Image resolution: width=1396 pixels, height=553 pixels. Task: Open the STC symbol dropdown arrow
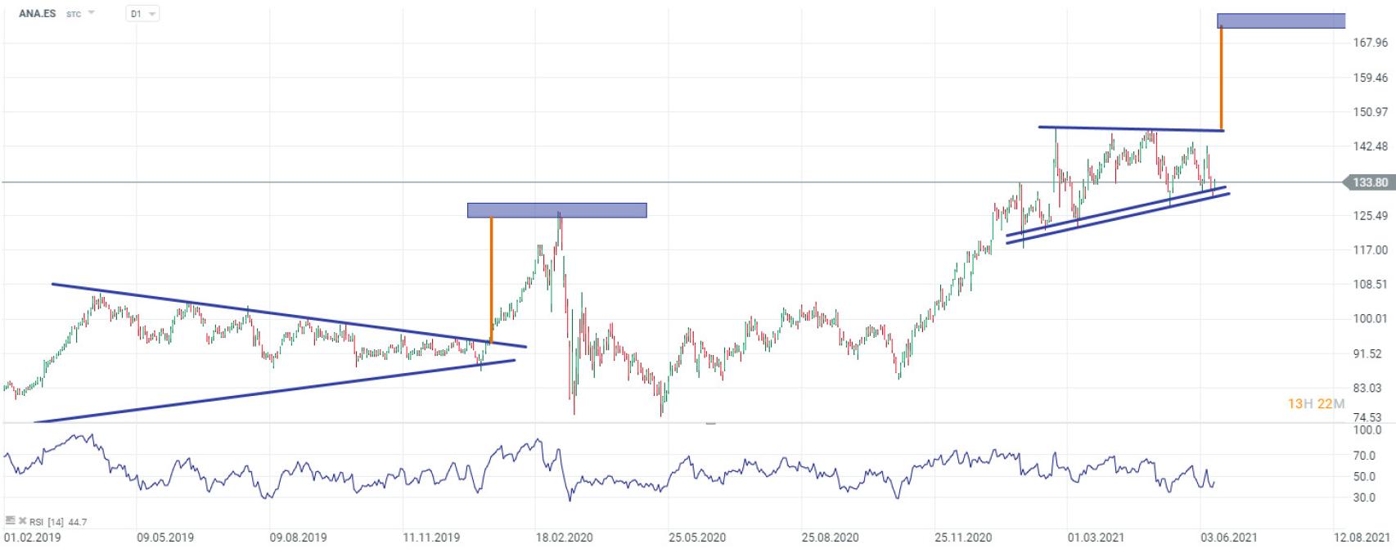click(91, 14)
